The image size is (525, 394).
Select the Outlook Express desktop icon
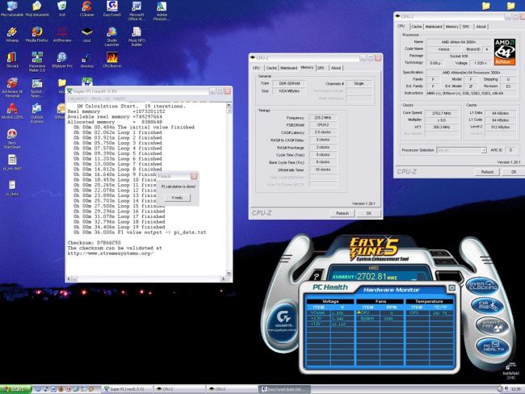point(37,114)
